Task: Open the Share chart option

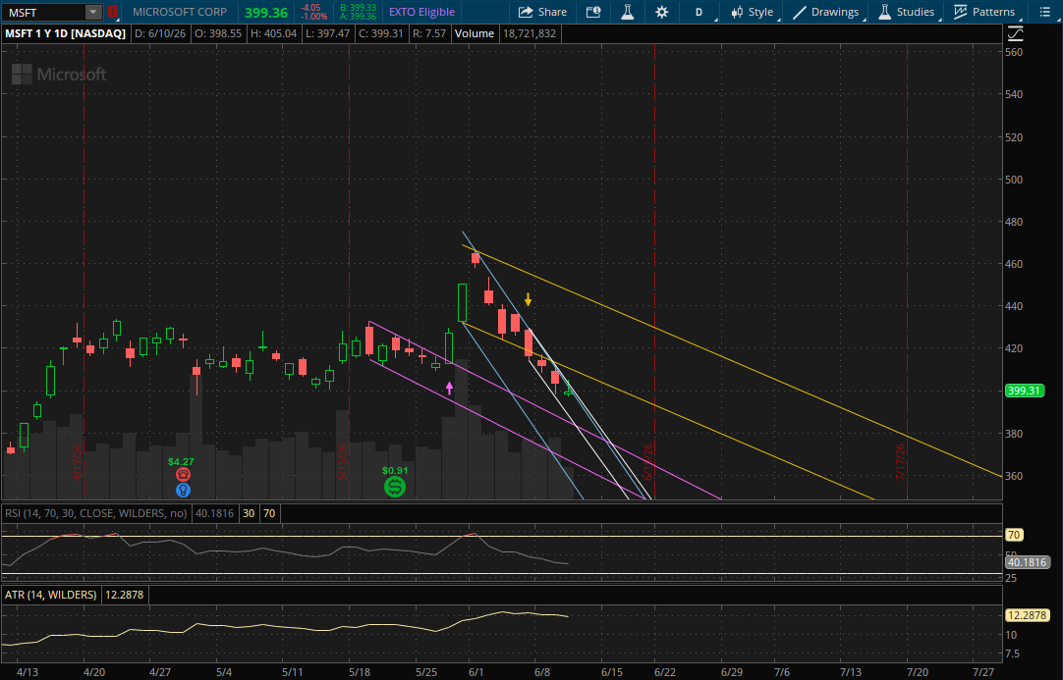Action: click(542, 12)
